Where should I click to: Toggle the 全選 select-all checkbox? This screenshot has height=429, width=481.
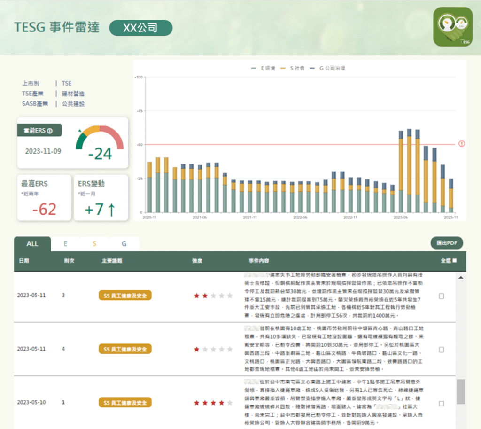(454, 260)
